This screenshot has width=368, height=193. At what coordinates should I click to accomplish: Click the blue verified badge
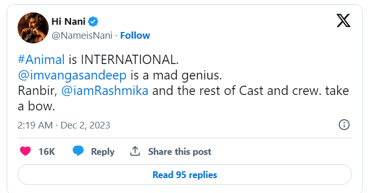[x=93, y=22]
